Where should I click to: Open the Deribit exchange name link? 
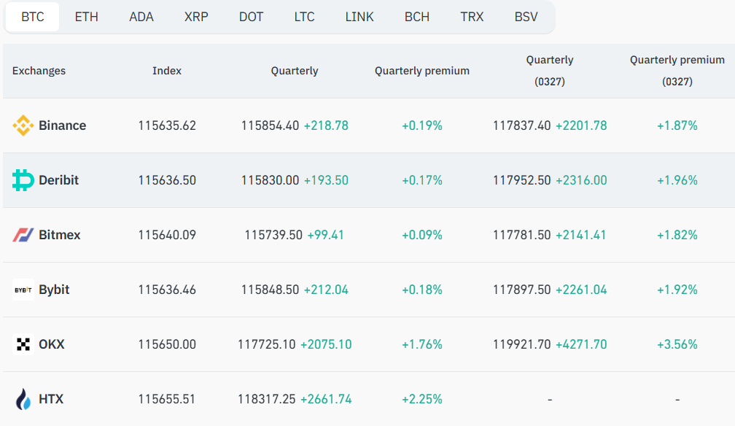(58, 180)
